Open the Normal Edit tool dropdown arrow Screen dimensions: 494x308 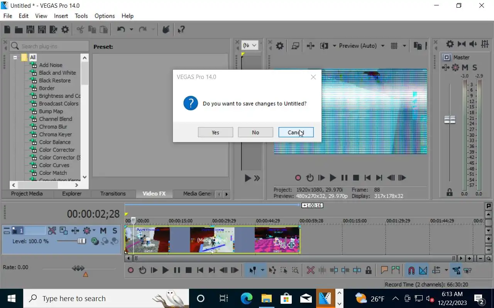click(x=263, y=270)
